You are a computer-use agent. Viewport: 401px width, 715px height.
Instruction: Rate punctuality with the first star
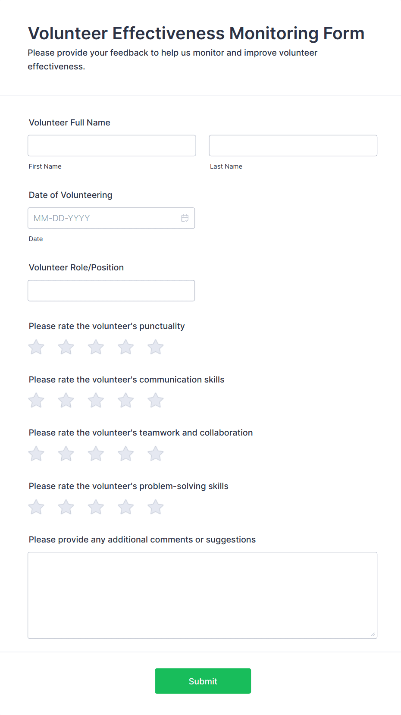(36, 347)
